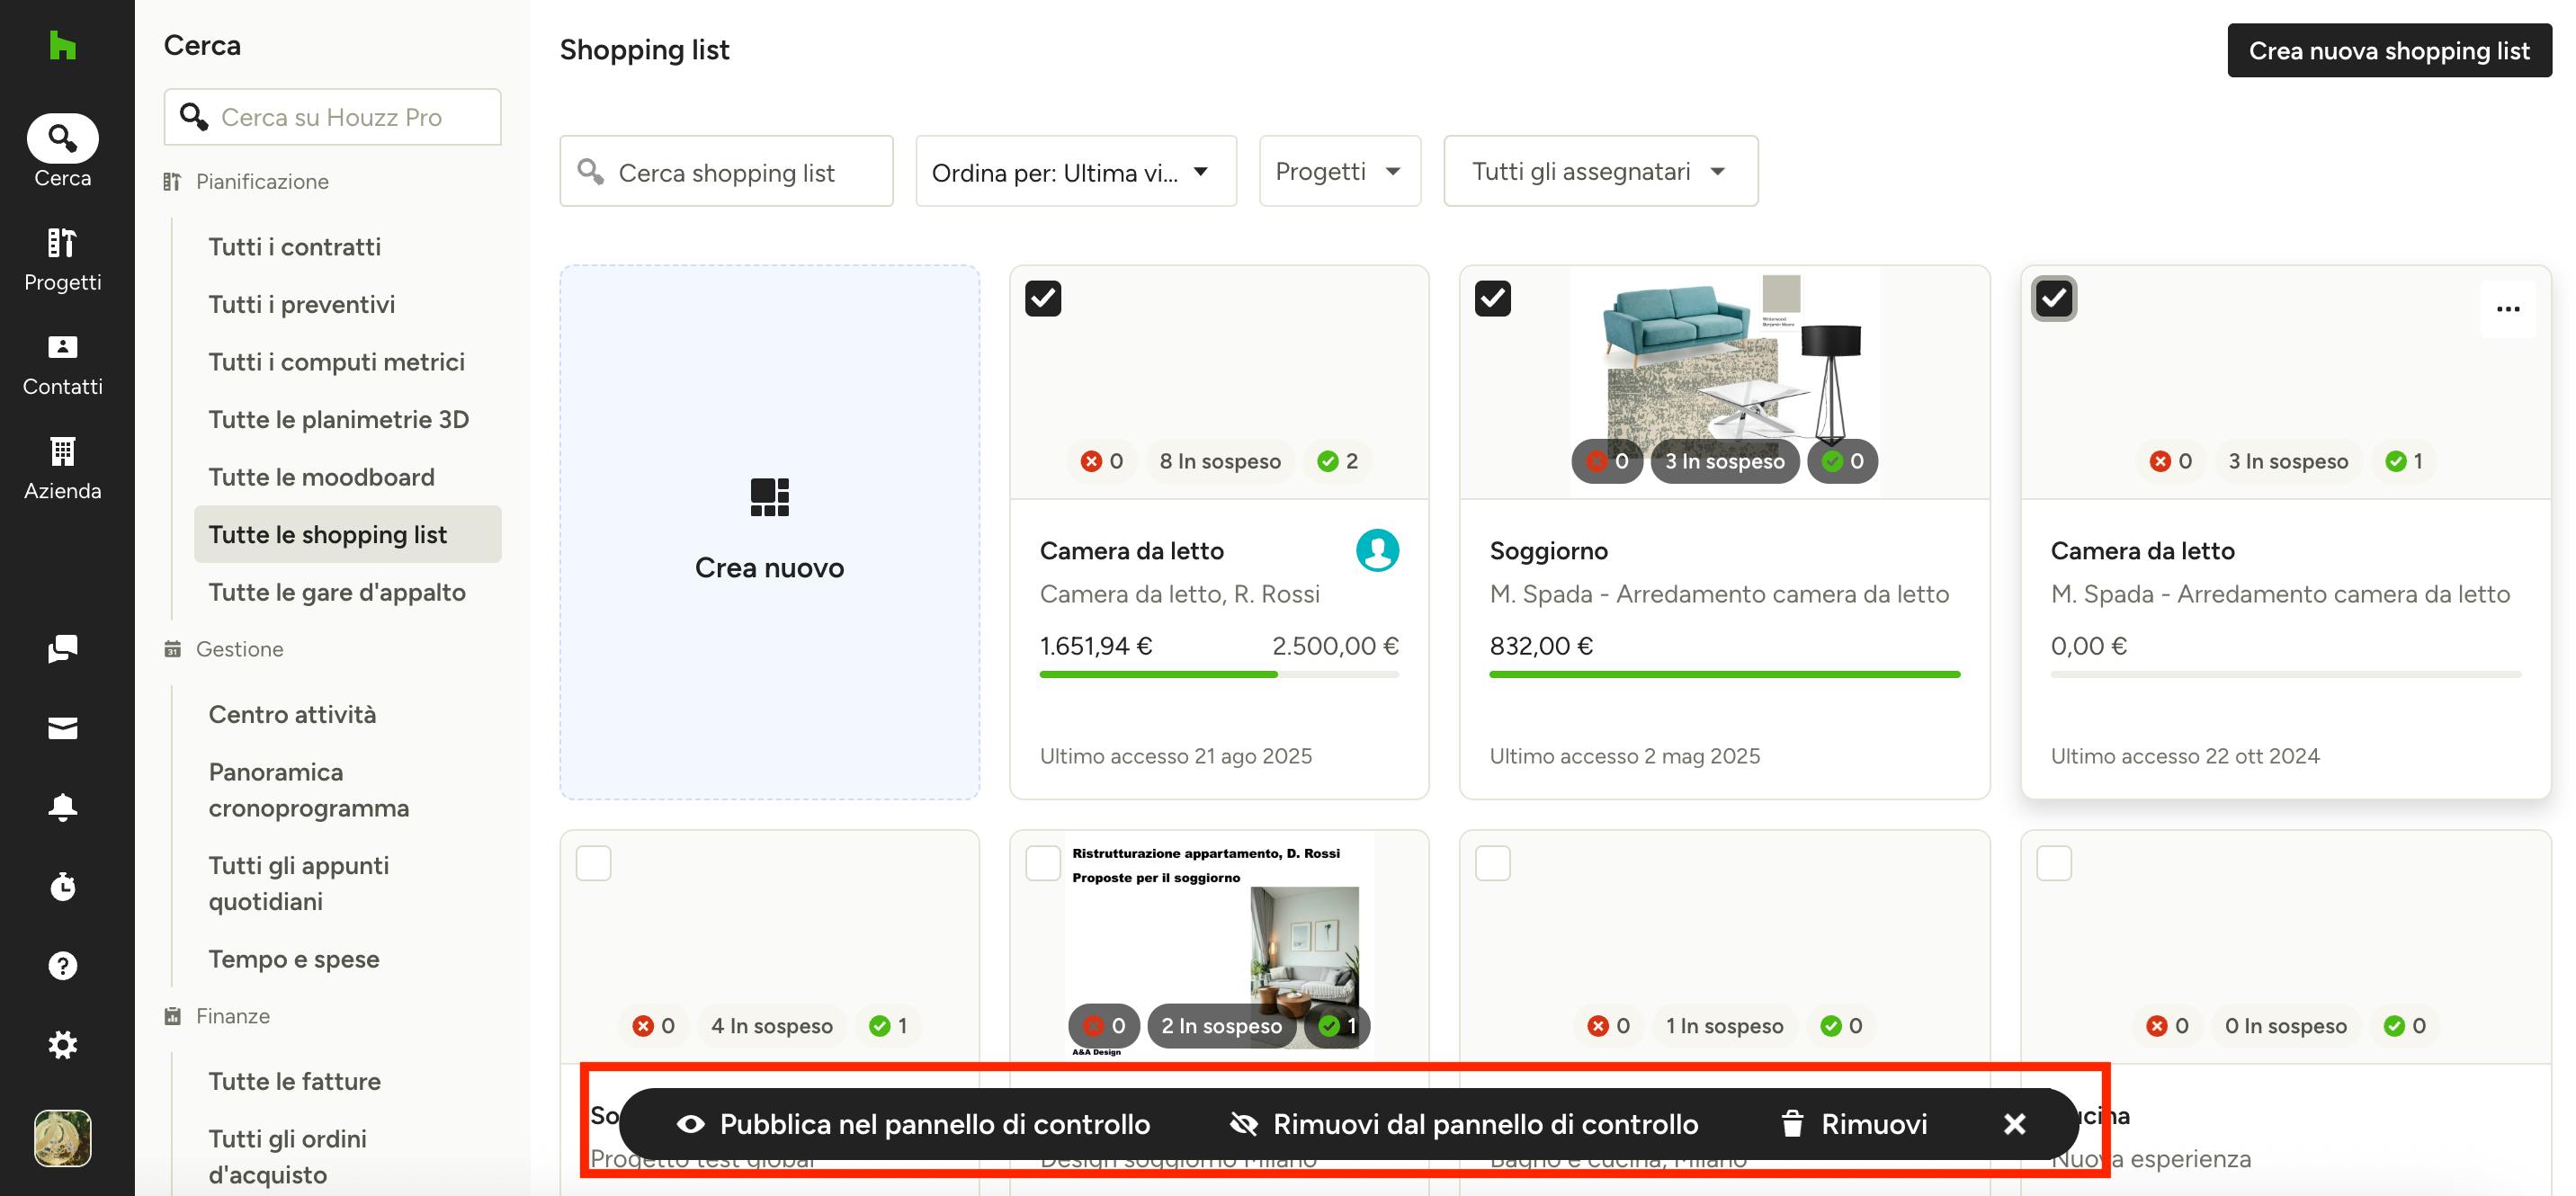The width and height of the screenshot is (2576, 1196).
Task: Open the settings gear icon
Action: (x=62, y=1044)
